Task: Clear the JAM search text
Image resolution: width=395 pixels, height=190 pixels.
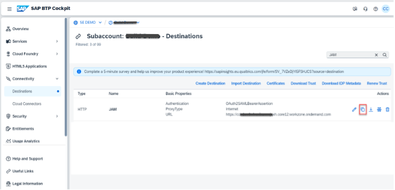Action: click(376, 54)
